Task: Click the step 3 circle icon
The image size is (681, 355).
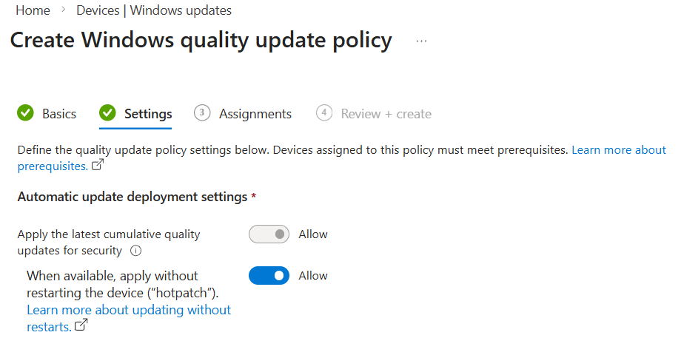Action: tap(202, 112)
